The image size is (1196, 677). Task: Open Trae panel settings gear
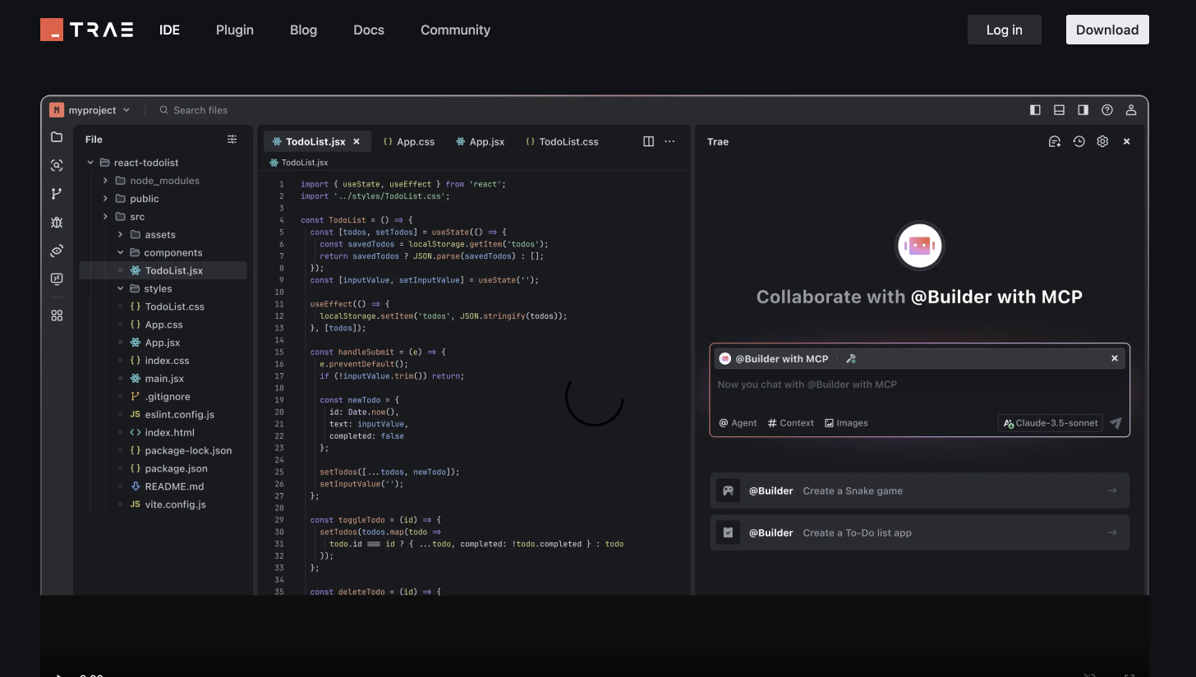pos(1102,141)
